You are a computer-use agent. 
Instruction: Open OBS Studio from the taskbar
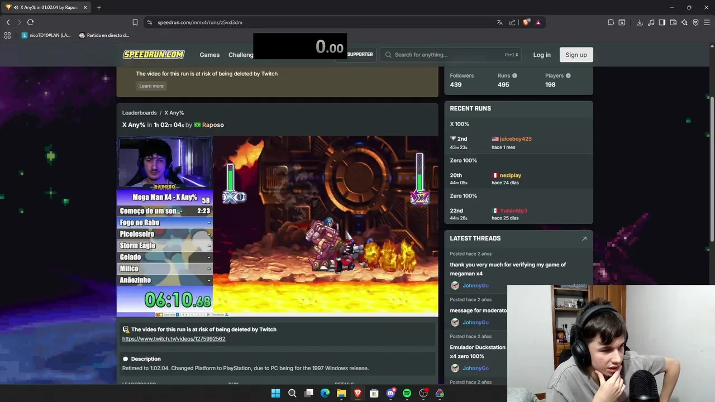pyautogui.click(x=423, y=393)
